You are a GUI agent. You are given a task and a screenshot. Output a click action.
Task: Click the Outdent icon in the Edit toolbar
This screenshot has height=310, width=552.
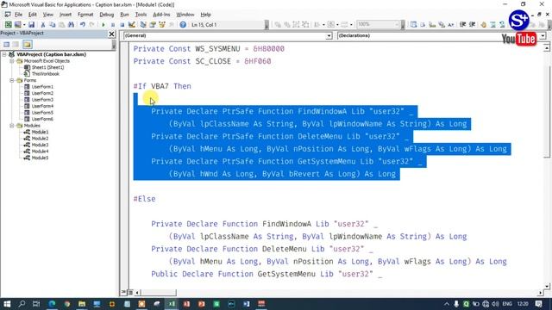tap(472, 25)
